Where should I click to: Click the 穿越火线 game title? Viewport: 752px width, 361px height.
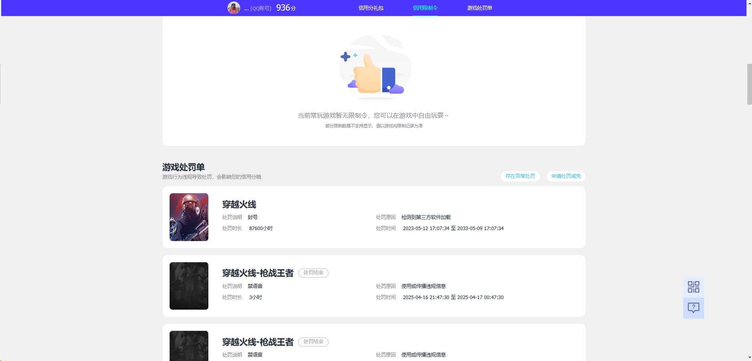pyautogui.click(x=239, y=204)
